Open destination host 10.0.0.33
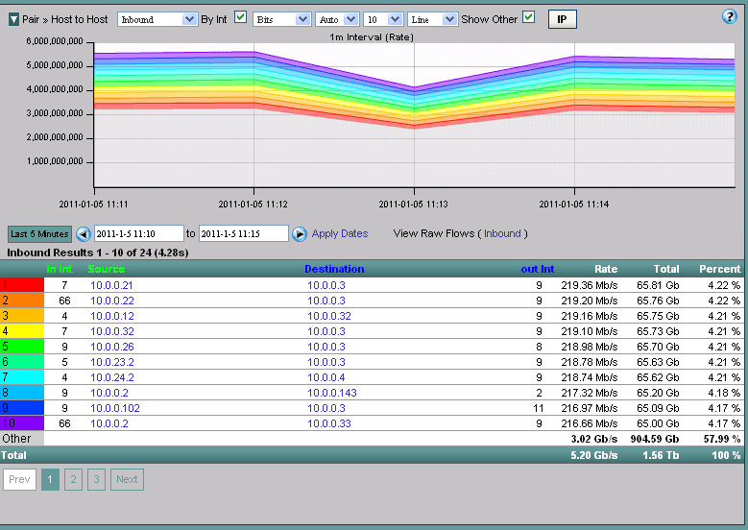This screenshot has width=748, height=530. click(x=329, y=423)
